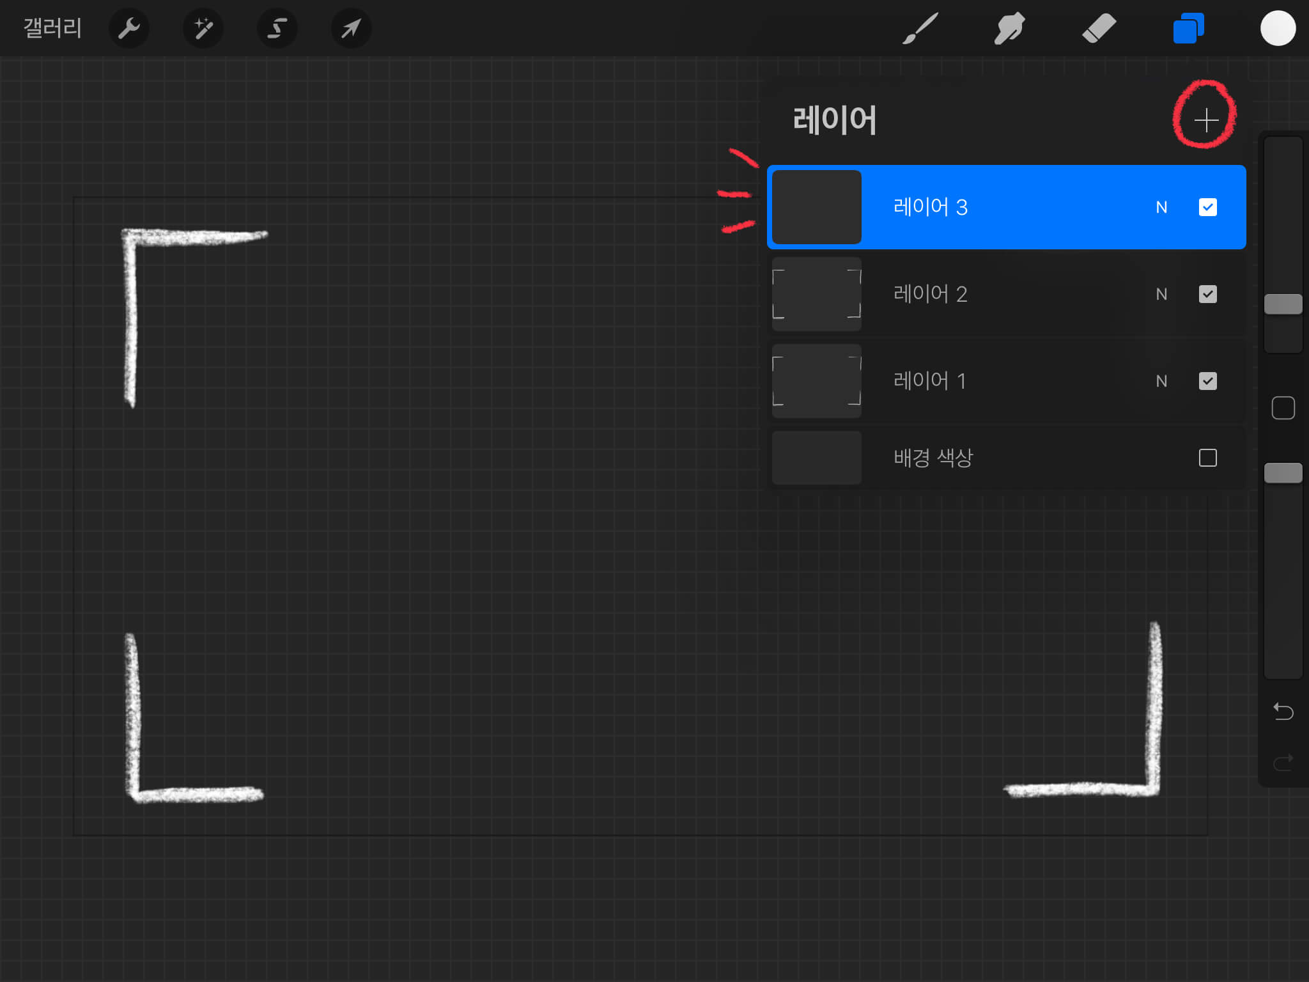Open the Actions wrench menu
Image resolution: width=1309 pixels, height=982 pixels.
click(x=129, y=28)
